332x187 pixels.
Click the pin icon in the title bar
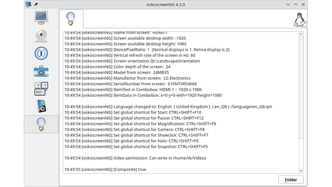point(36,4)
